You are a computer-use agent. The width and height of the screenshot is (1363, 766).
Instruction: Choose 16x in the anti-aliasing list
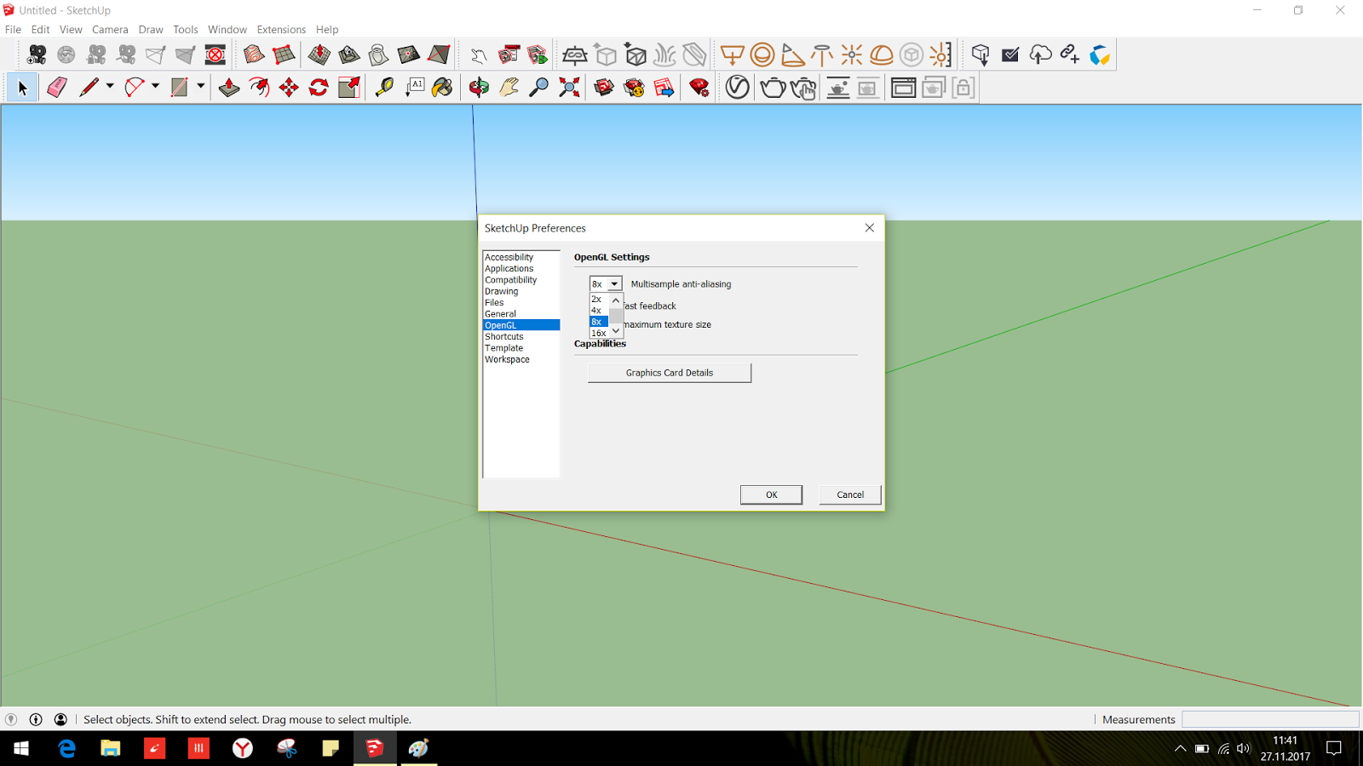pos(599,333)
